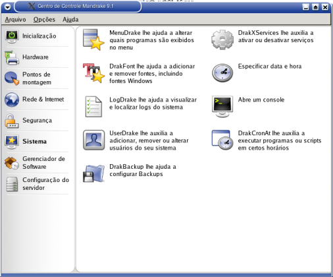Select the Rede & Internet globe icon
The height and width of the screenshot is (277, 333).
pos(12,100)
